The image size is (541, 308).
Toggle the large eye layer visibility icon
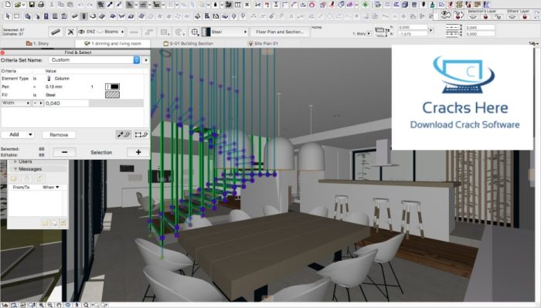click(446, 15)
